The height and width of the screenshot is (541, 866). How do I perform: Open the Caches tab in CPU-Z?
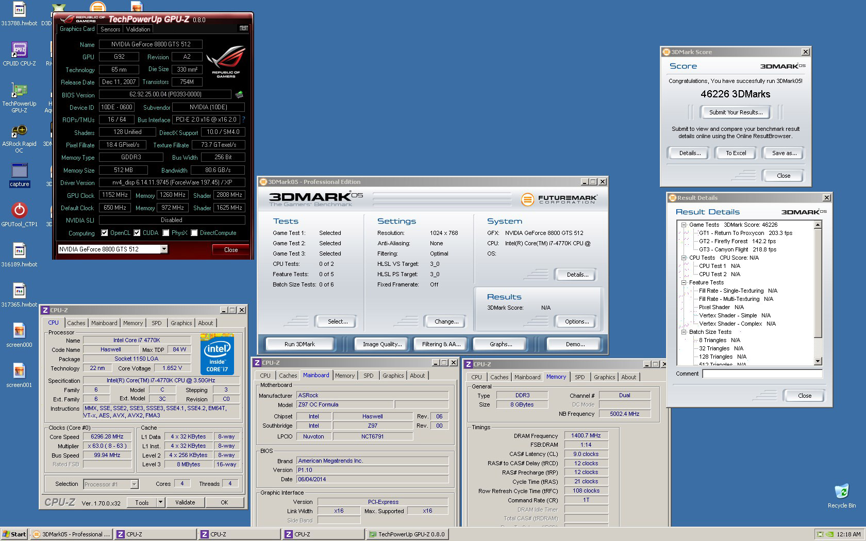pos(76,323)
